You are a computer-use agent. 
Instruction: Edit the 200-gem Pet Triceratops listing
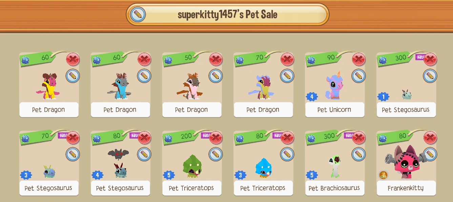(216, 154)
